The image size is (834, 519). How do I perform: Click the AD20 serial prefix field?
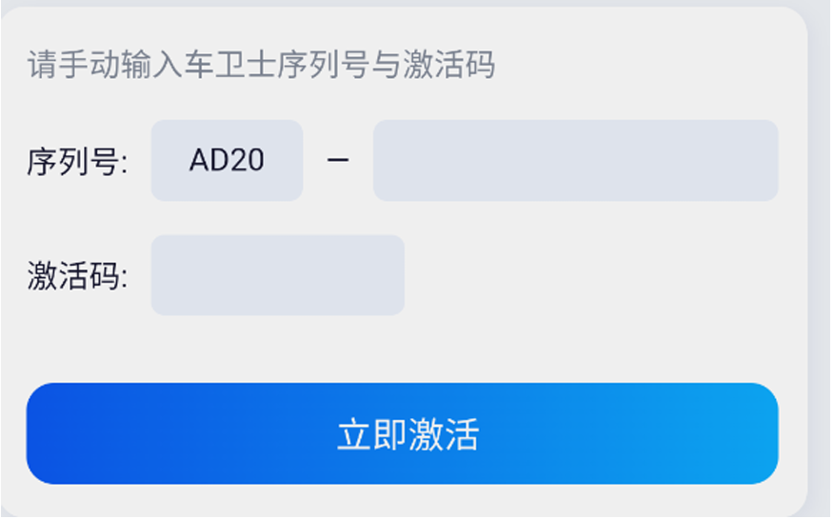(x=227, y=161)
